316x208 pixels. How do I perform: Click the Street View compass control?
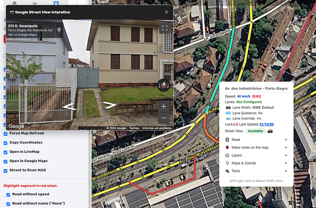(x=163, y=85)
